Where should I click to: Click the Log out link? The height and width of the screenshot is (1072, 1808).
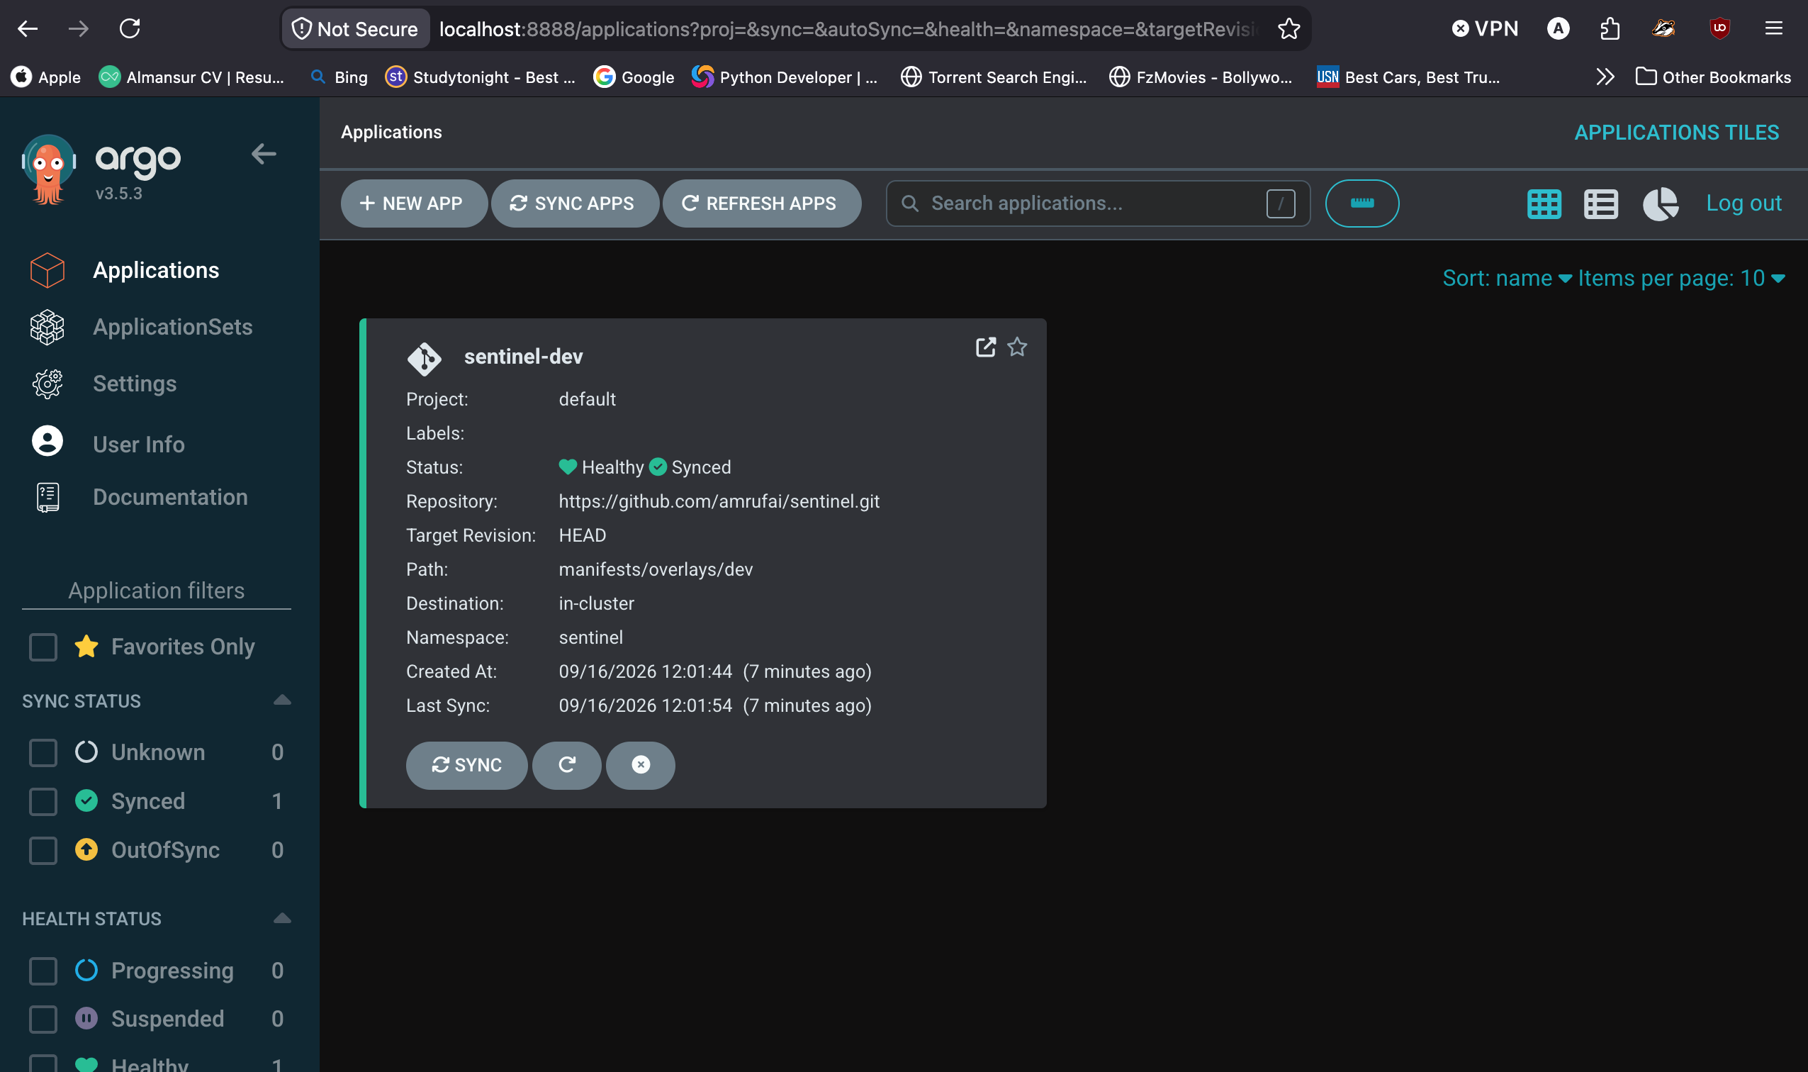(x=1743, y=203)
